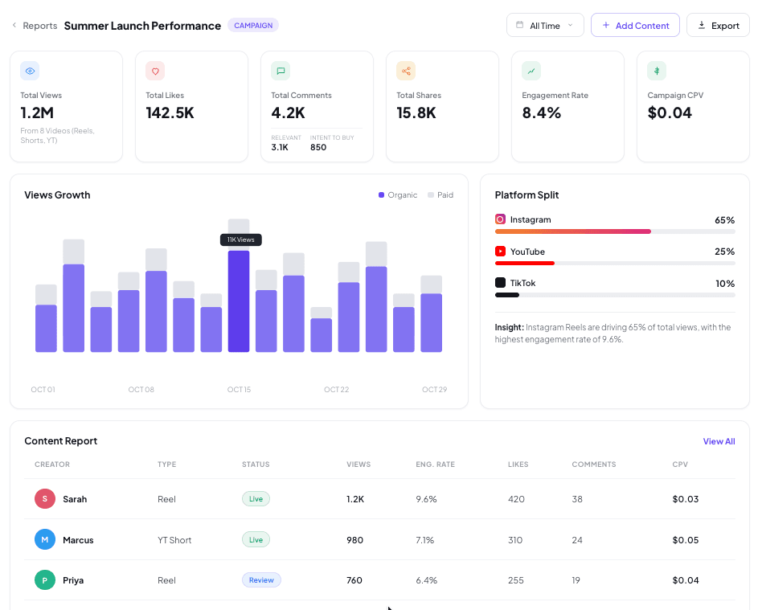The width and height of the screenshot is (758, 610).
Task: Sort by TYPE column header
Action: 166,465
